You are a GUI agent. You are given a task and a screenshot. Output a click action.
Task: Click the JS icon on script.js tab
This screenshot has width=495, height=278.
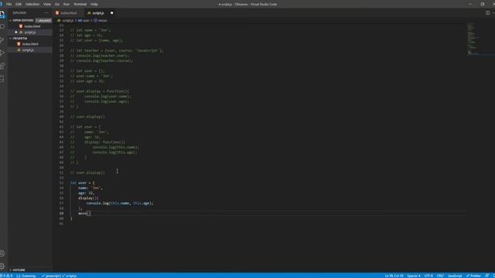point(89,13)
